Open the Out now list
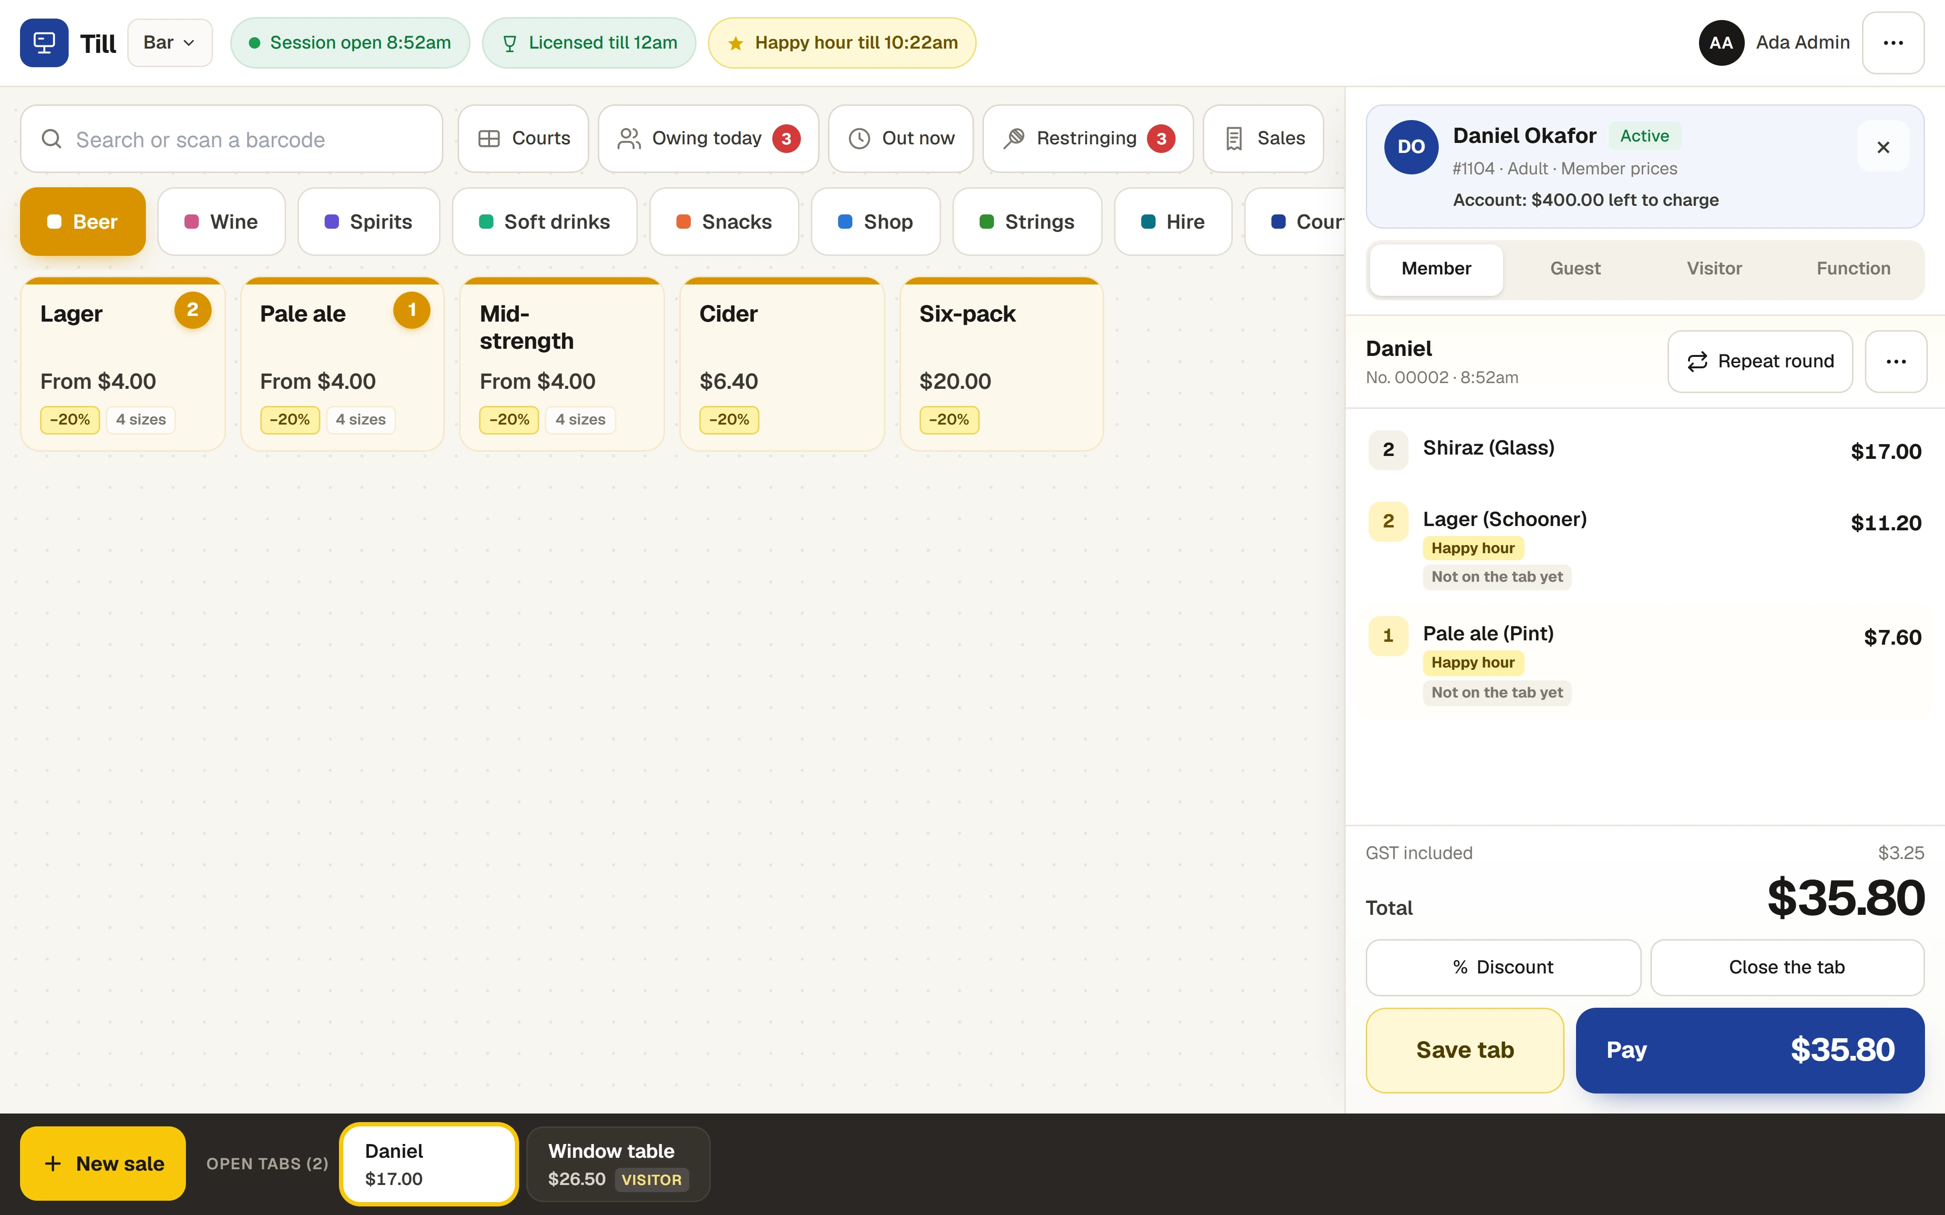The width and height of the screenshot is (1945, 1215). 901,138
